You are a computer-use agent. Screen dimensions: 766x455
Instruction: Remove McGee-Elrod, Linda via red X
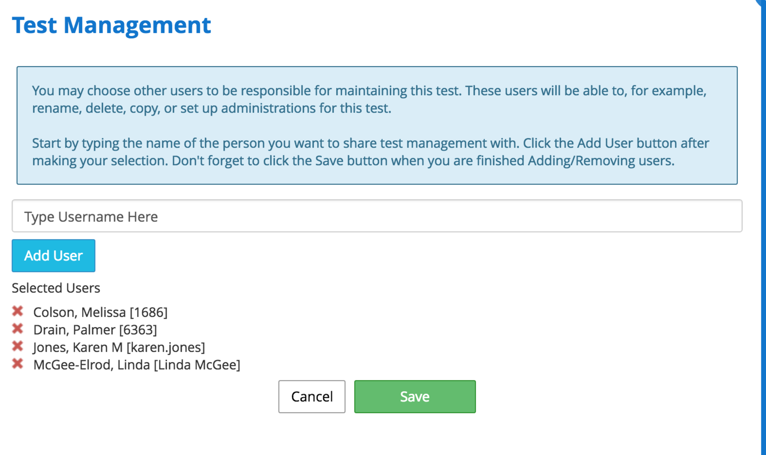(18, 364)
